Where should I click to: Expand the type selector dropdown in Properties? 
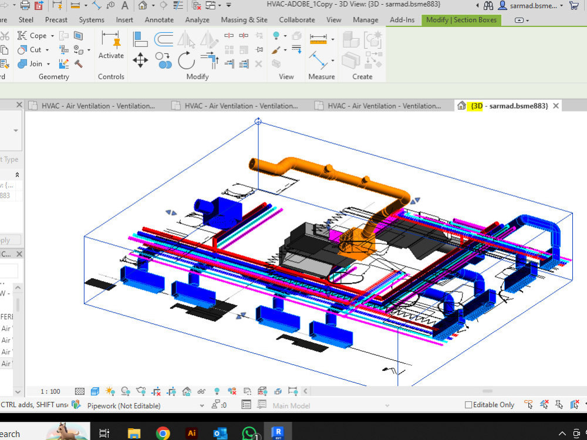click(x=16, y=131)
